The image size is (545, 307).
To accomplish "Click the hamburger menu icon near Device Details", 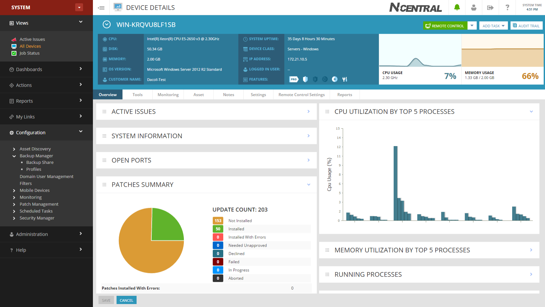I will (x=101, y=7).
